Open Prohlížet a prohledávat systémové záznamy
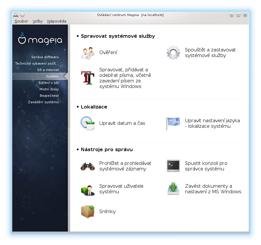This screenshot has width=261, height=245. coord(125,166)
